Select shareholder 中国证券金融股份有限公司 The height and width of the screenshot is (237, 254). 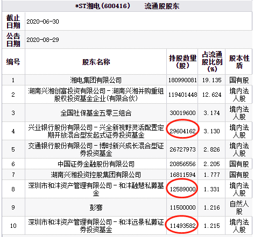tap(96, 164)
